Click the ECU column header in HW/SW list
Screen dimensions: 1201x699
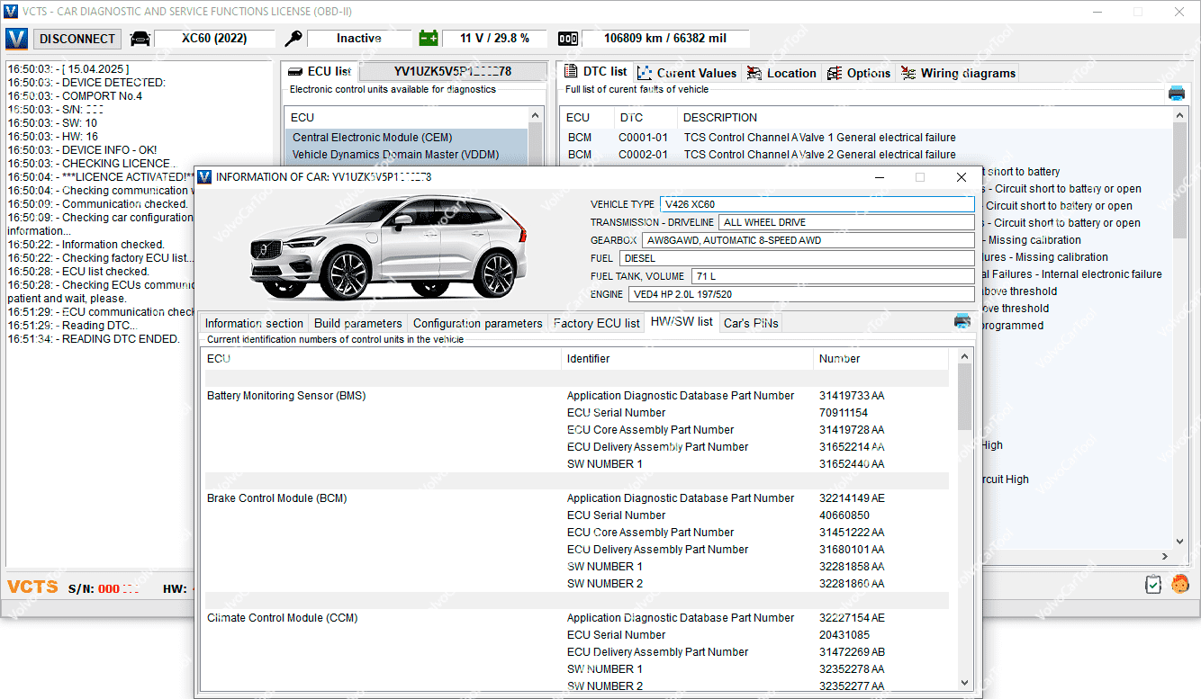point(382,359)
